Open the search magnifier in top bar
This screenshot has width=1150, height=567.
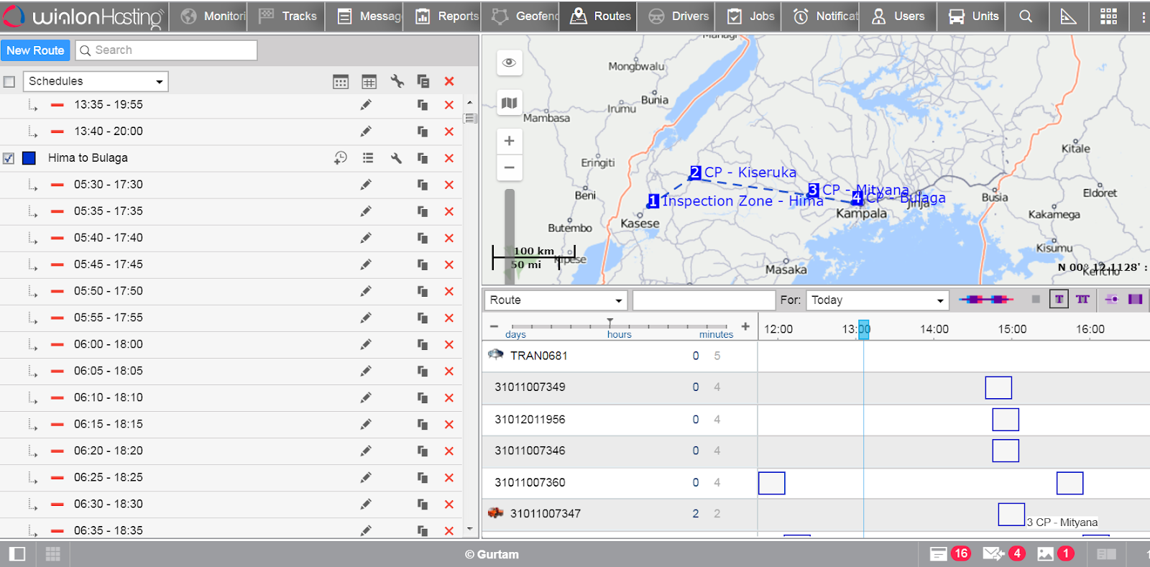pos(1026,16)
